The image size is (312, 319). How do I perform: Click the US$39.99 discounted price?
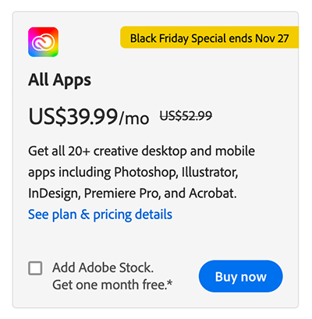(73, 116)
